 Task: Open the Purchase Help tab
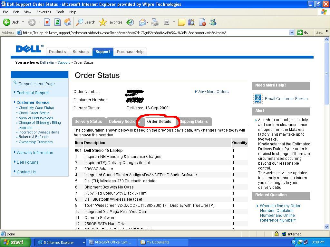pyautogui.click(x=130, y=52)
